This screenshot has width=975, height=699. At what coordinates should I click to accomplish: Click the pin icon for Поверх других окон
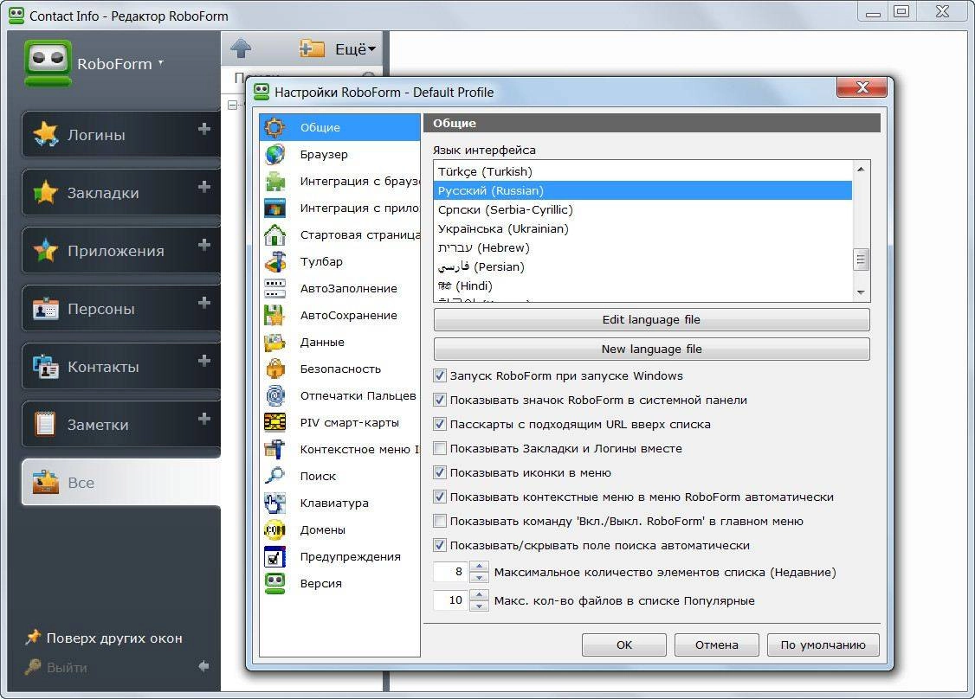tap(32, 637)
